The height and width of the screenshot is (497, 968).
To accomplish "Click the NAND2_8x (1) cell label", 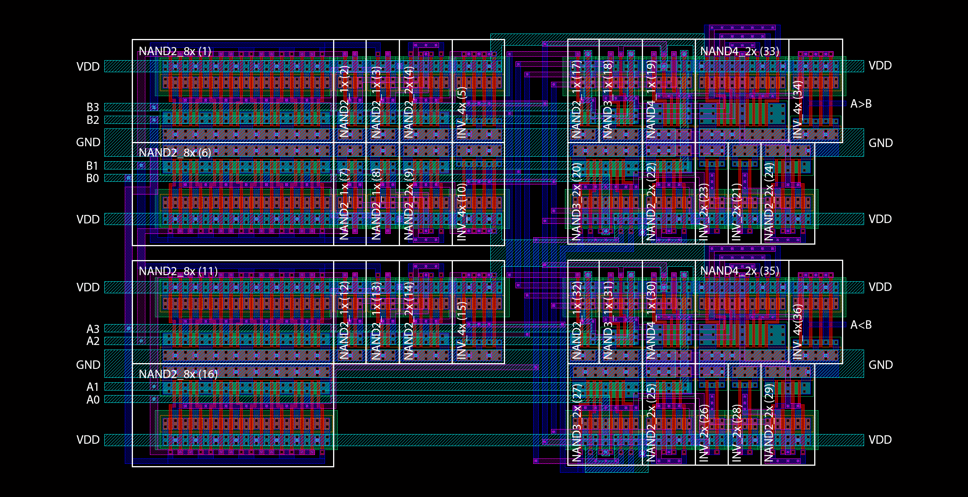I will point(175,51).
